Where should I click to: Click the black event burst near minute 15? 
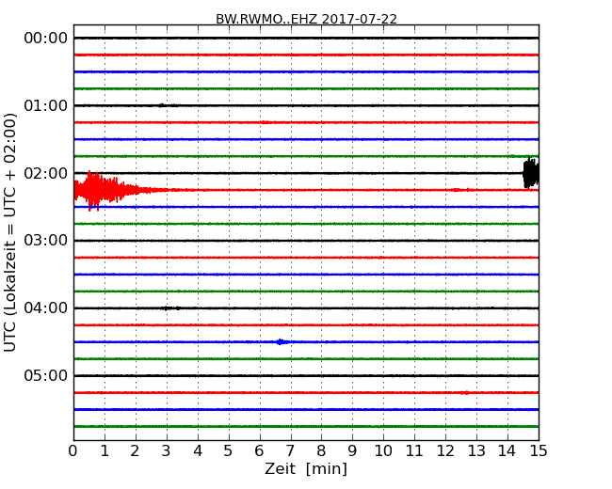531,173
